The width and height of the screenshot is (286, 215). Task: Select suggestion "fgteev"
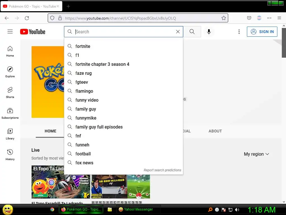click(123, 82)
